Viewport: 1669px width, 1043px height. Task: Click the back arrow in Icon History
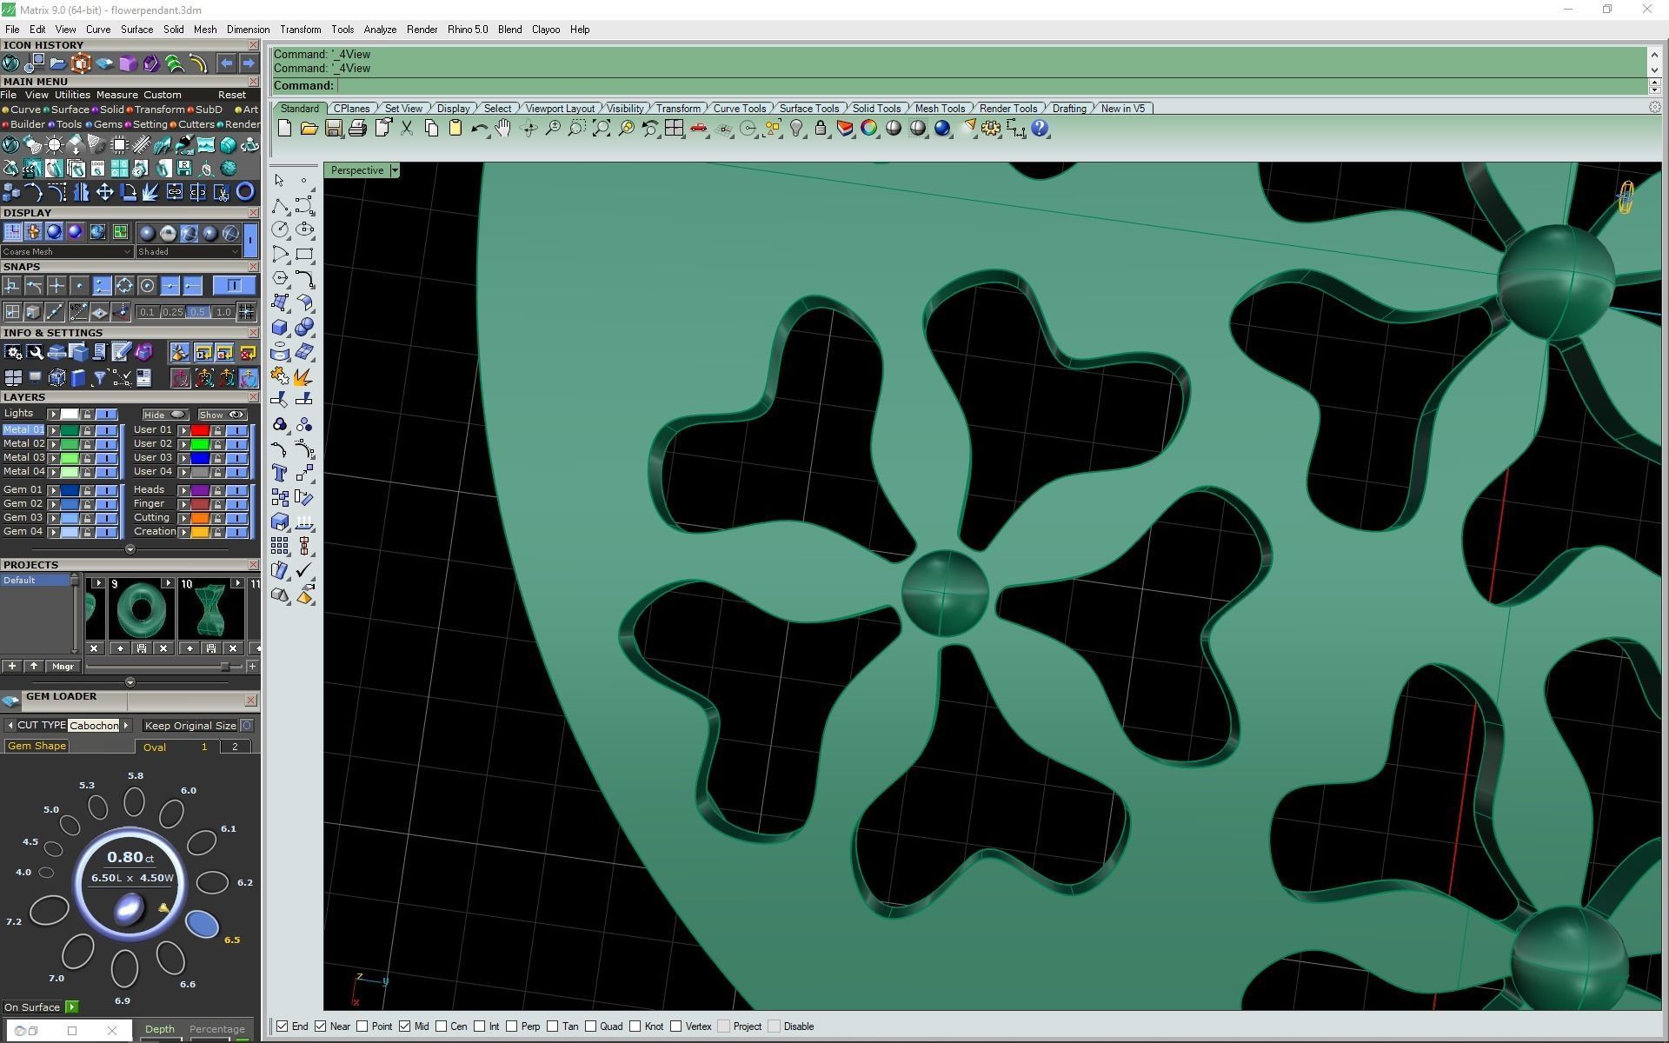click(225, 63)
